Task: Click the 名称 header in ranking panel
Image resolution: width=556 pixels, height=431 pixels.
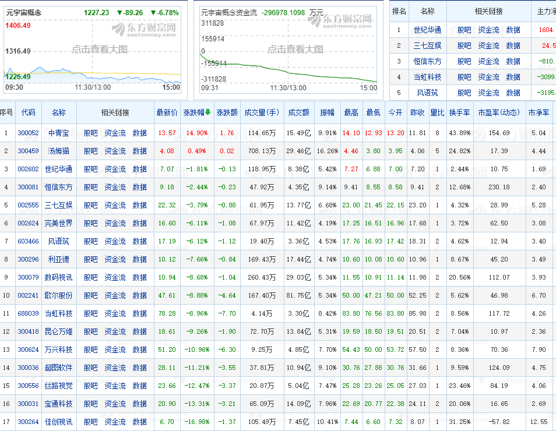Action: 428,11
